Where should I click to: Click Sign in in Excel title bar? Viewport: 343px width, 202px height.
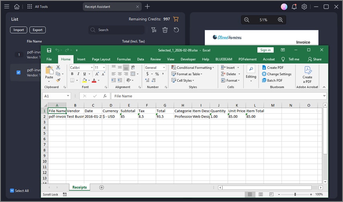pyautogui.click(x=265, y=50)
